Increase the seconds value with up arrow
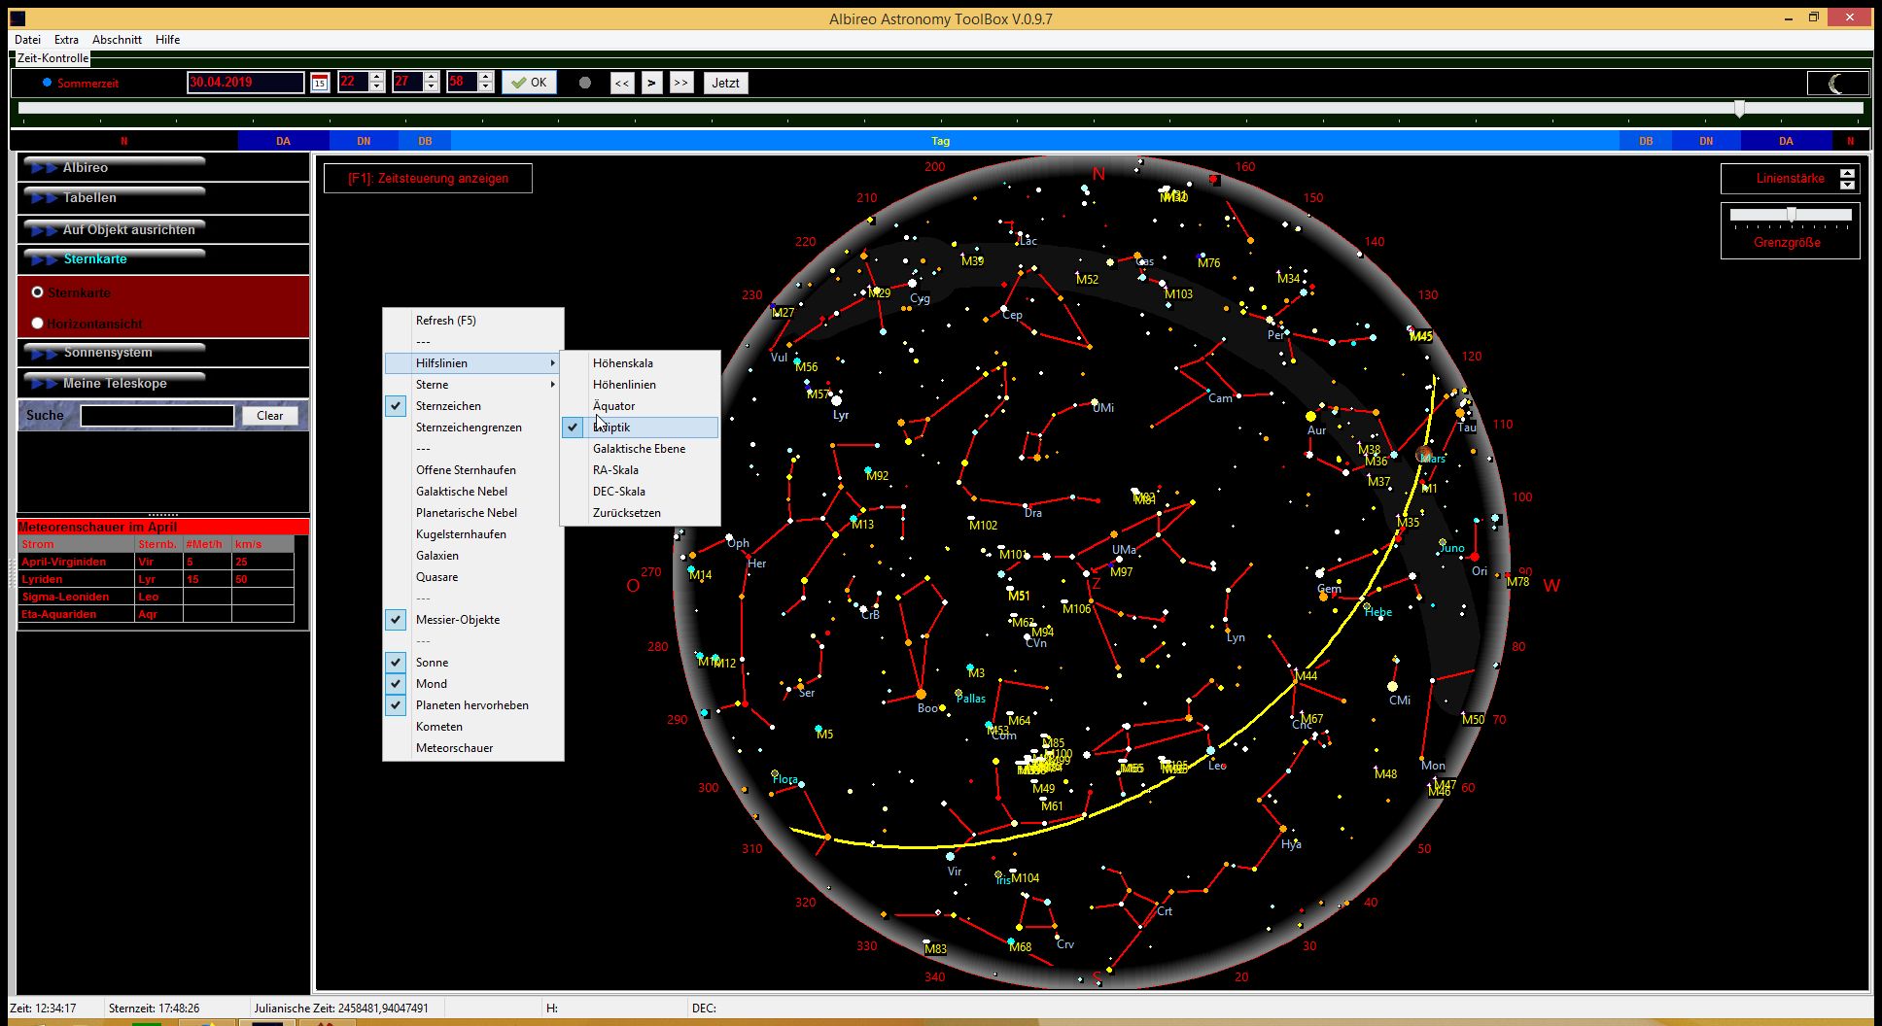 tap(486, 77)
